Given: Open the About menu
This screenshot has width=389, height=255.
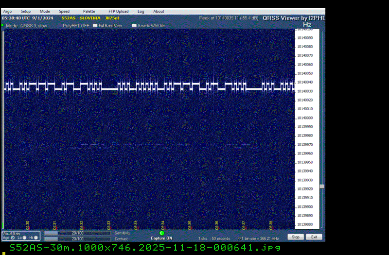Looking at the screenshot, I should coord(159,11).
